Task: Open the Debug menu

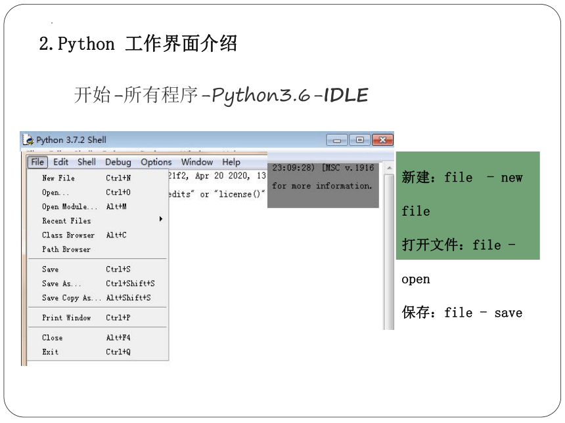Action: tap(118, 162)
